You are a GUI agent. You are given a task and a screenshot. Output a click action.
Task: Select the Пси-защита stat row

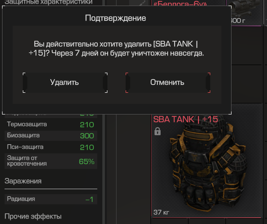point(51,147)
